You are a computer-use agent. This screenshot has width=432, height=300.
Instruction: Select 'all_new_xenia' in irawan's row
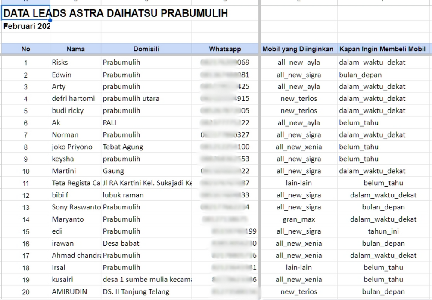(298, 243)
